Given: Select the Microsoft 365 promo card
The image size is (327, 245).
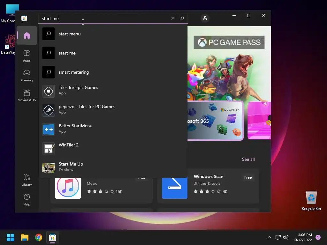Looking at the screenshot, I should (216, 121).
